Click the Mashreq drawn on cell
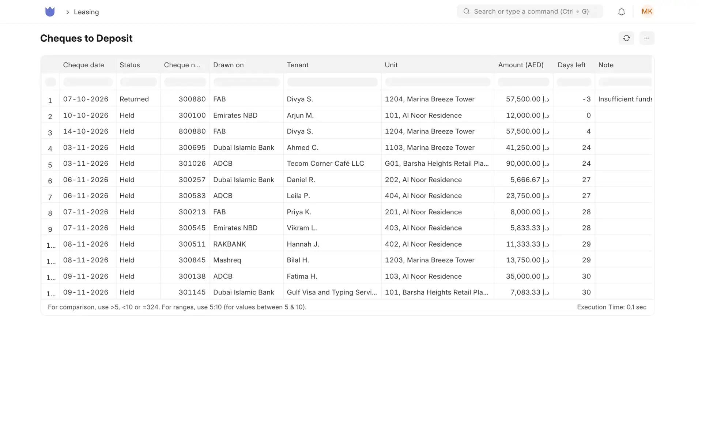The height and width of the screenshot is (439, 702). click(x=246, y=260)
